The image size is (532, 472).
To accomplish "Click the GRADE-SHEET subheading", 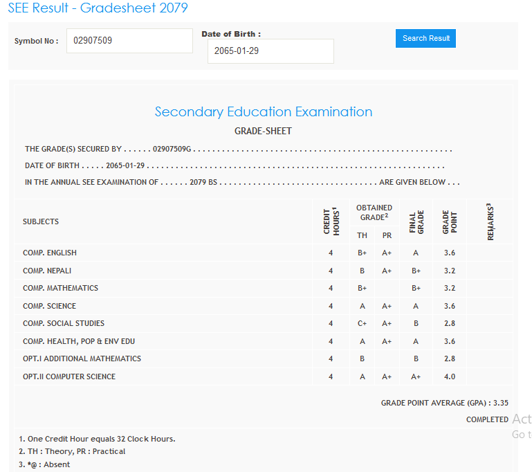I will coord(263,131).
